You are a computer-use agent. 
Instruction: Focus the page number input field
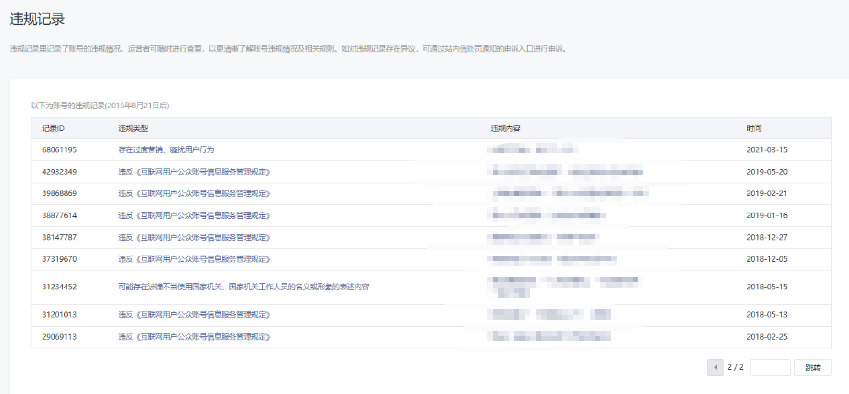770,367
